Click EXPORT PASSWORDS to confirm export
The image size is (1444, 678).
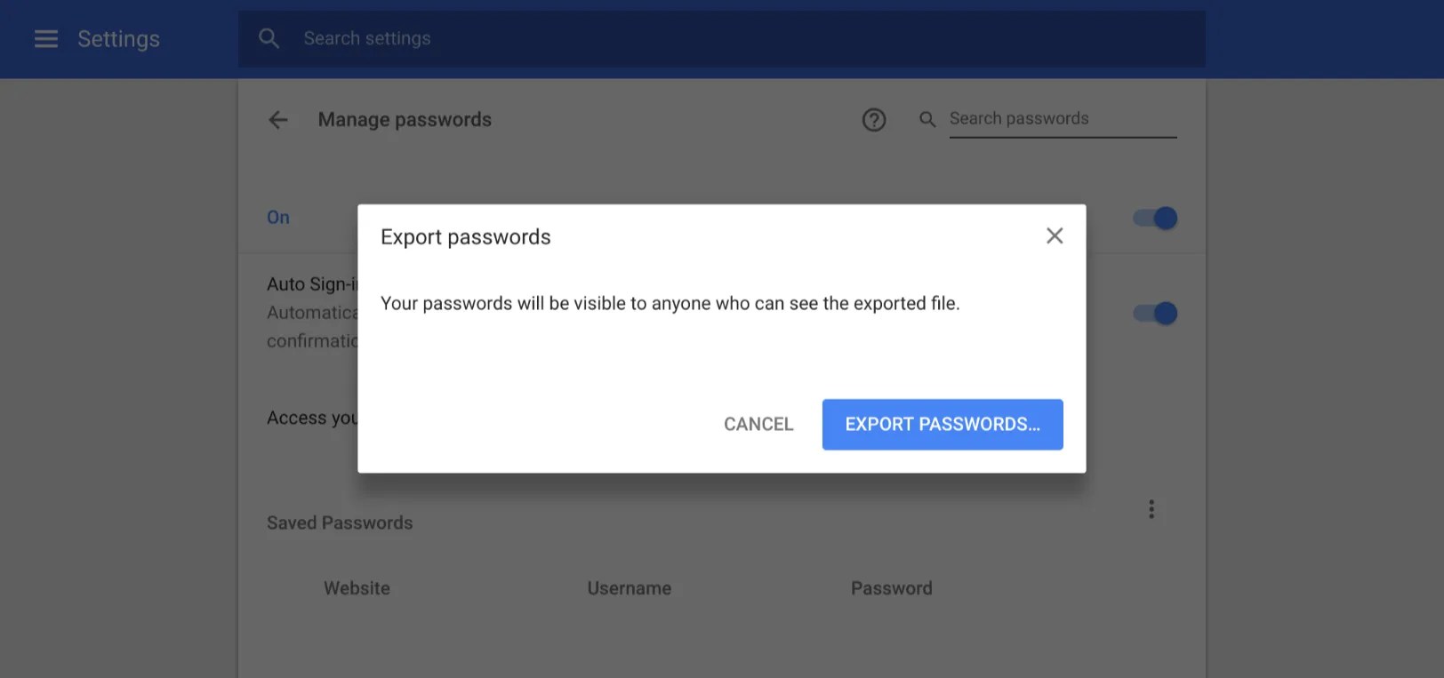(942, 424)
